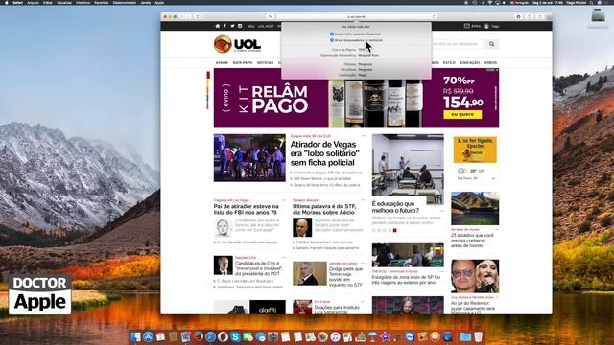Select the red active carousel dot under education story
This screenshot has height=345, width=614.
(x=394, y=230)
